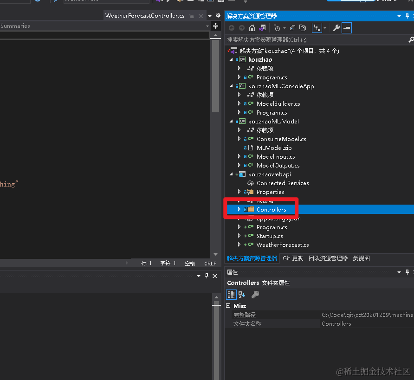Open the pending changes filter dropdown arrow
Screen dimensions: 414x380
285,28
